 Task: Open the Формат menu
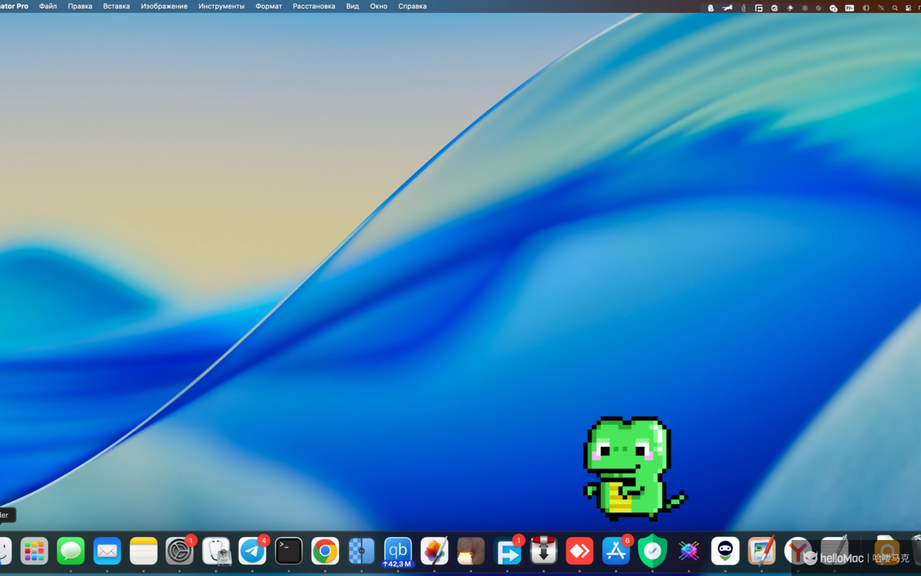(x=268, y=6)
